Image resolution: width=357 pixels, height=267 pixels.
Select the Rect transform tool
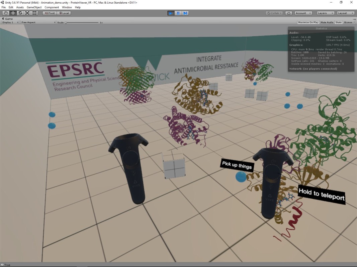point(34,13)
